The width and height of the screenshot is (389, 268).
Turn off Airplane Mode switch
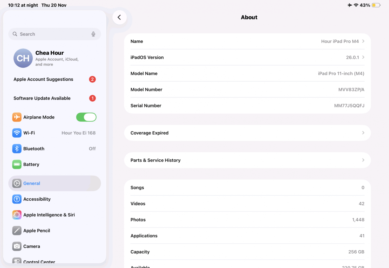coord(86,117)
